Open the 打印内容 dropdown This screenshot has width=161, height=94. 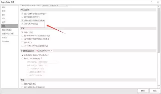click(x=48, y=62)
